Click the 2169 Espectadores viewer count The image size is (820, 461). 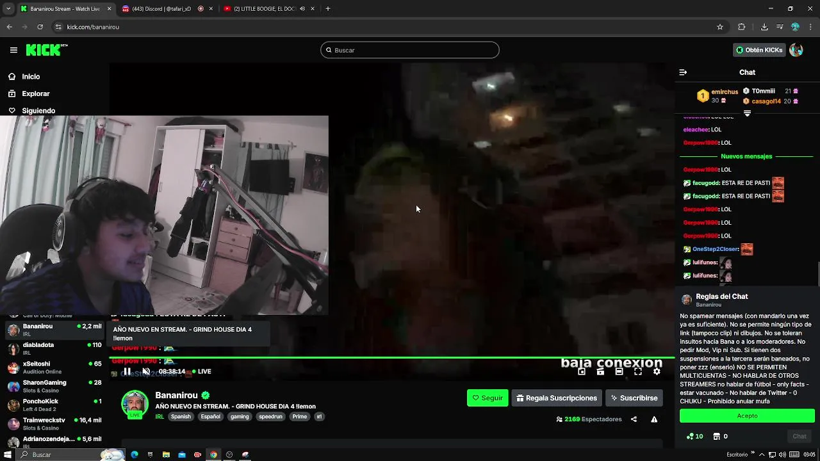(589, 419)
